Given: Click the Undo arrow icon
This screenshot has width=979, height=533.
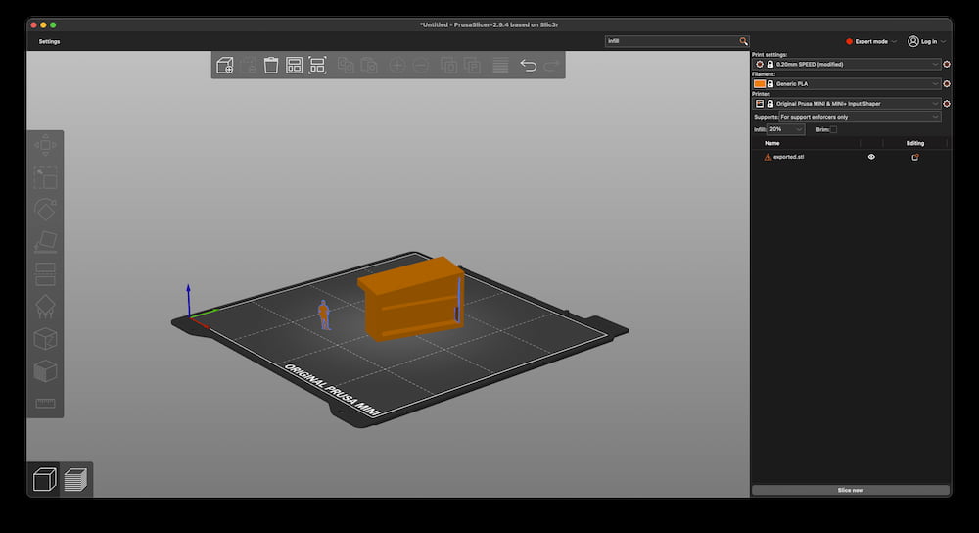Looking at the screenshot, I should 529,66.
